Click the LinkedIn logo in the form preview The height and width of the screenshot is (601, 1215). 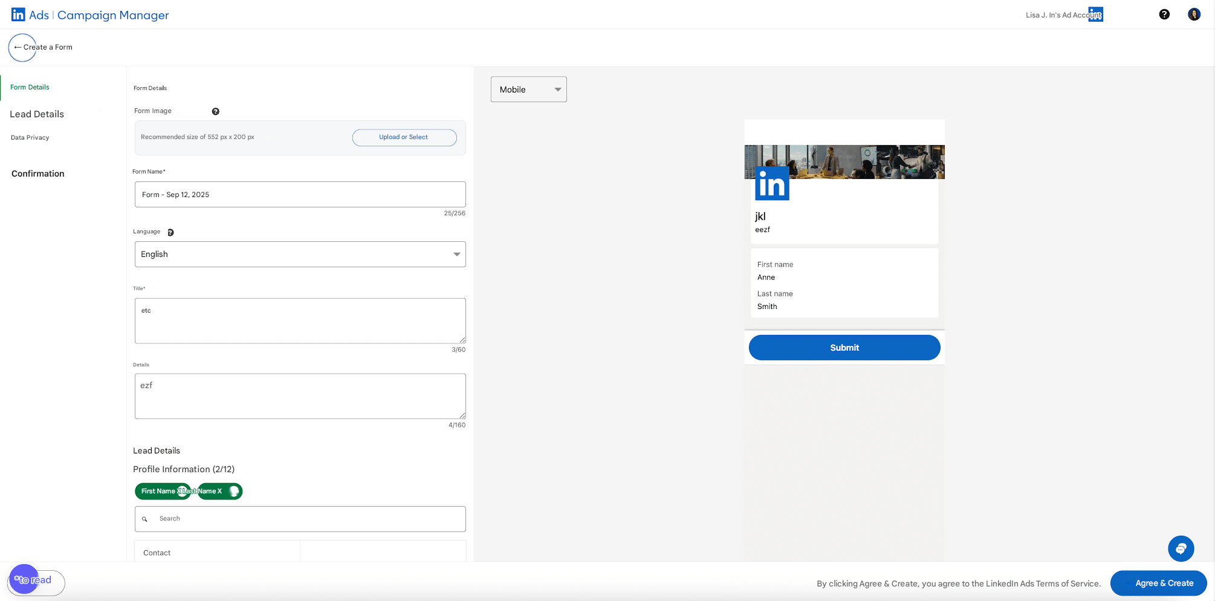[x=772, y=183]
